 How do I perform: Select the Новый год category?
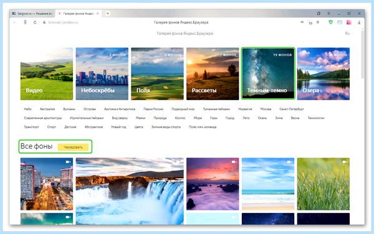pyautogui.click(x=118, y=127)
